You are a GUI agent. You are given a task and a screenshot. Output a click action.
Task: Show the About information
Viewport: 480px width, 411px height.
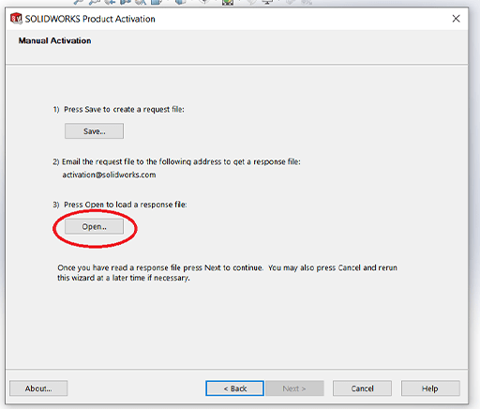[x=38, y=388]
